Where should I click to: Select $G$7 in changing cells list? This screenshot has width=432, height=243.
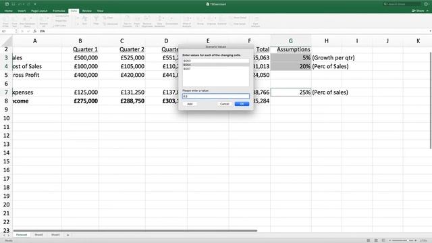[216, 69]
